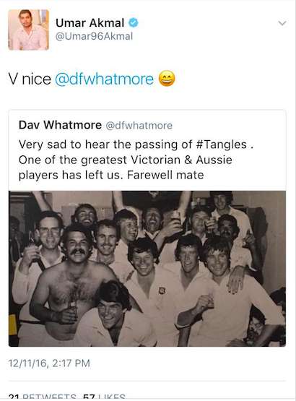Screen dimensions: 296x401
Task: Open Umar Akmal's profile picture
Action: [28, 30]
